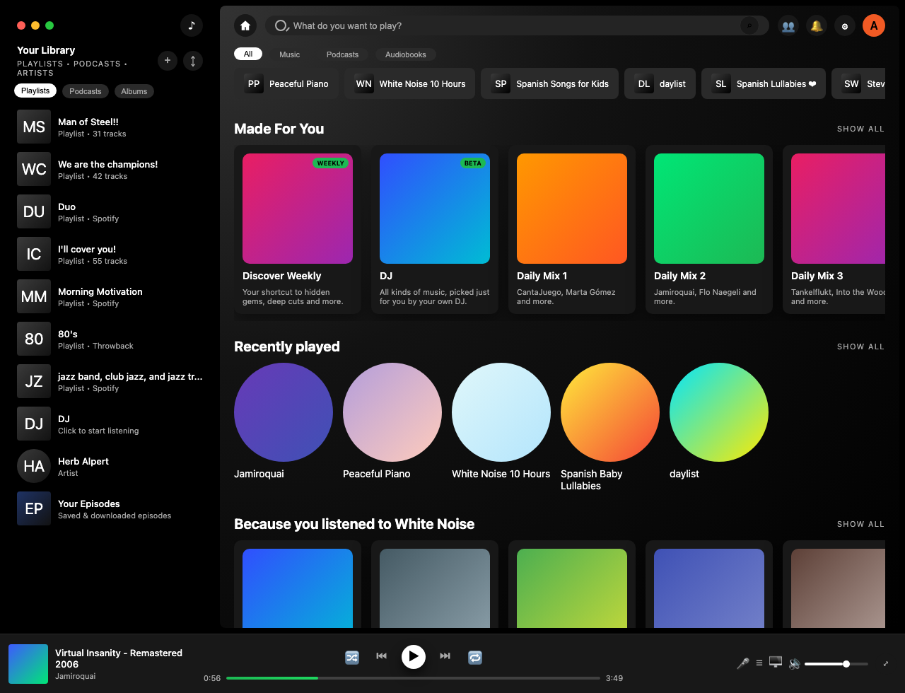Open the user profile avatar menu
The image size is (905, 693).
[x=874, y=26]
